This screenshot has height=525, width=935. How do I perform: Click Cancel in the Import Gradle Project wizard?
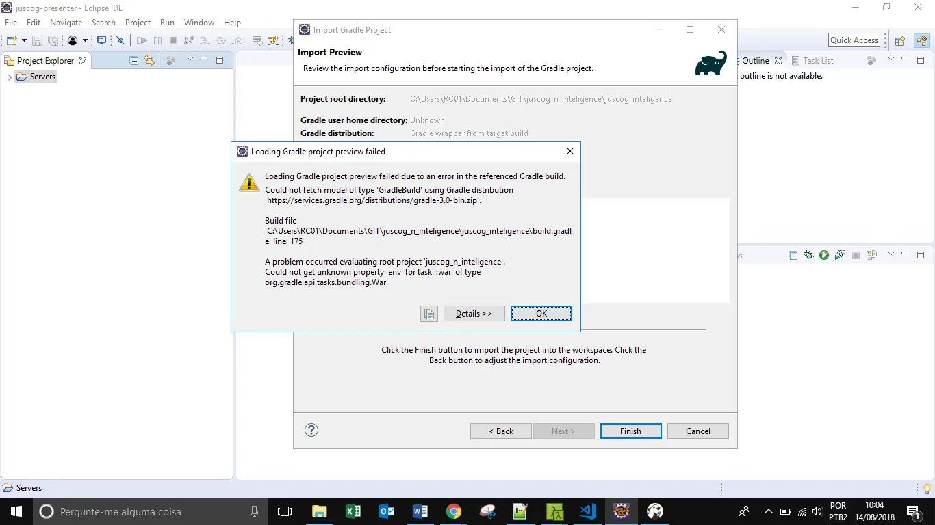pos(698,431)
